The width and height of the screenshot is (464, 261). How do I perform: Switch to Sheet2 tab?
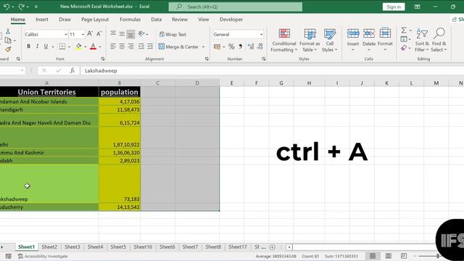49,246
